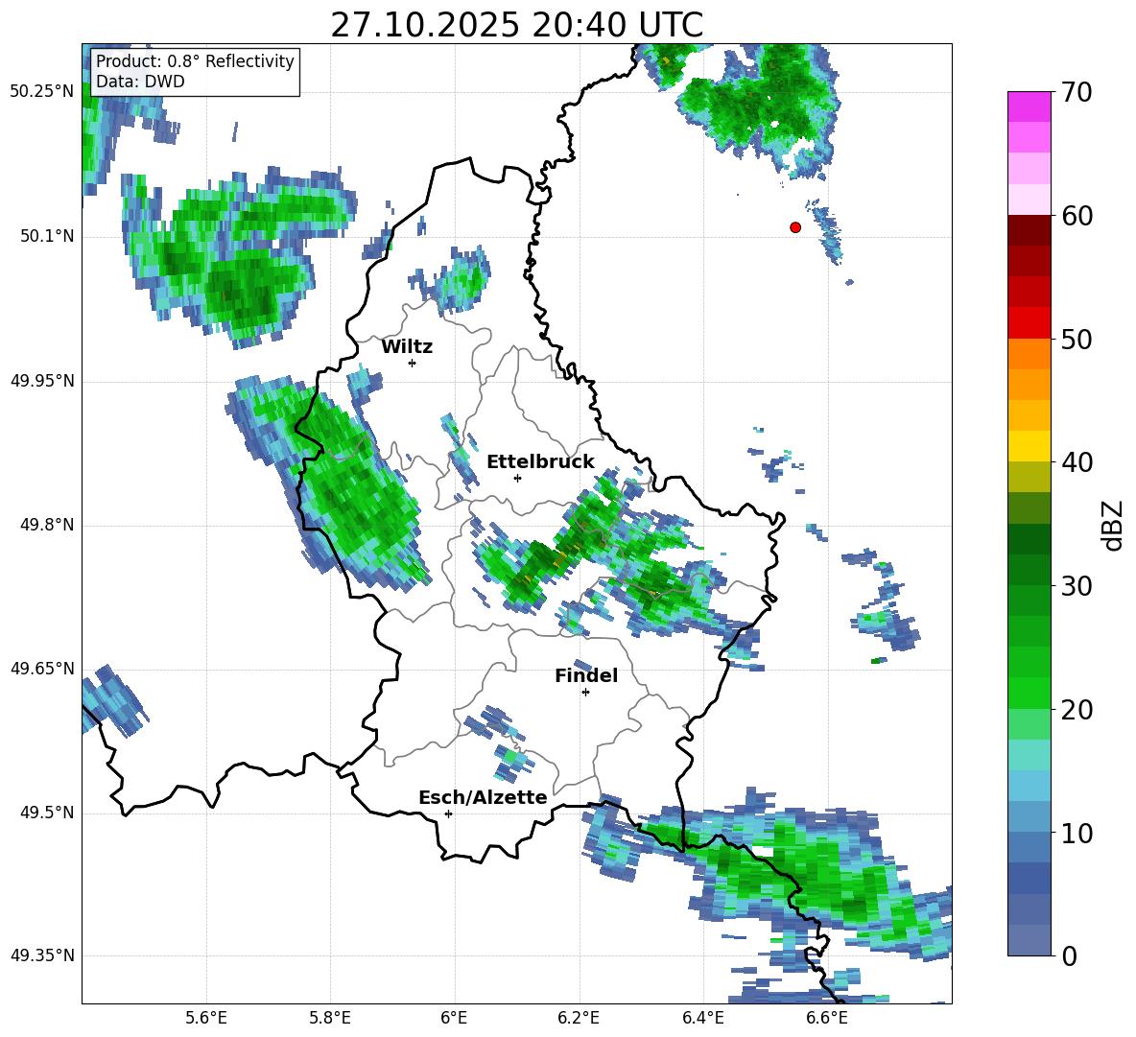This screenshot has height=1037, width=1136.
Task: Click the 49.5°N latitude tick label
Action: point(47,813)
